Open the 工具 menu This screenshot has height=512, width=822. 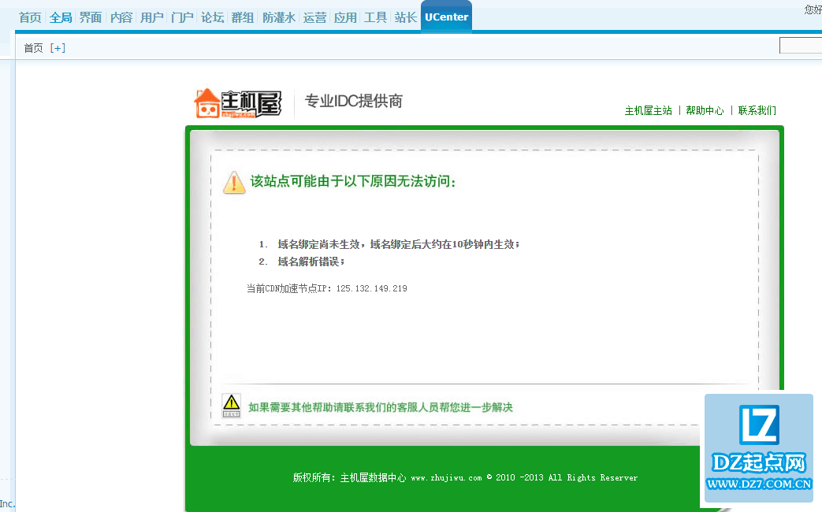[375, 17]
